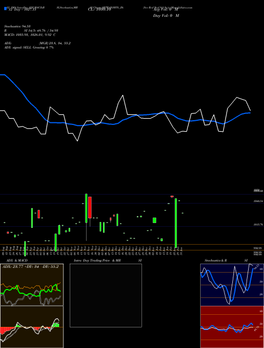Open the ADX chart with orange and green lines
Image resolution: width=264 pixels, height=348 pixels.
32,285
